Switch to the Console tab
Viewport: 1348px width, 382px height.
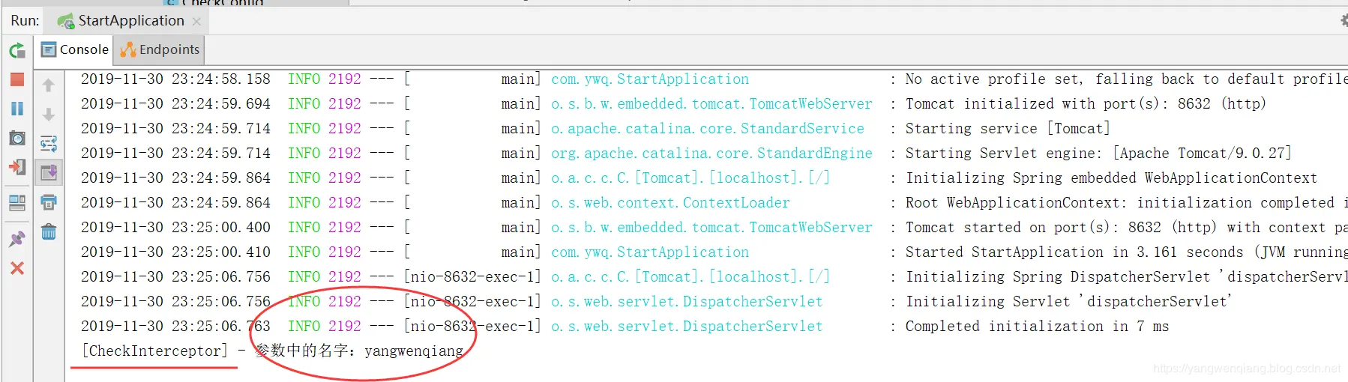(75, 49)
